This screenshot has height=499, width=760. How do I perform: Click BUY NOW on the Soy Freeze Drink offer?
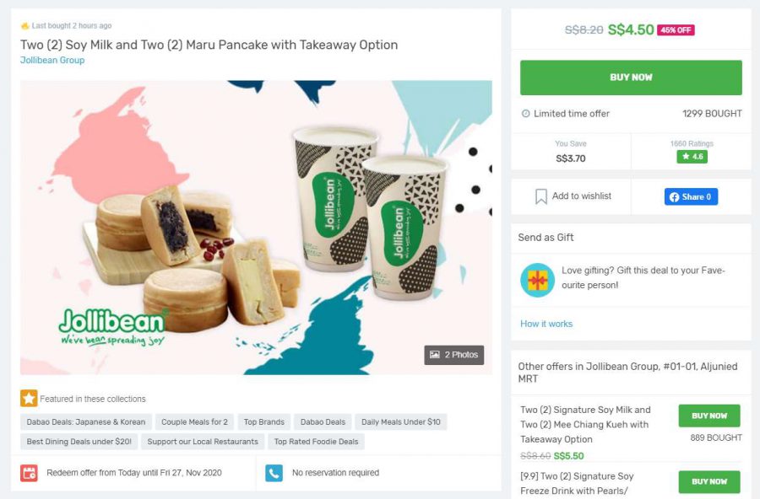[x=708, y=481]
